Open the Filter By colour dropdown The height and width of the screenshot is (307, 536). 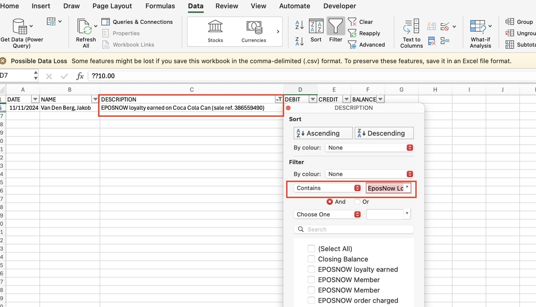(369, 174)
